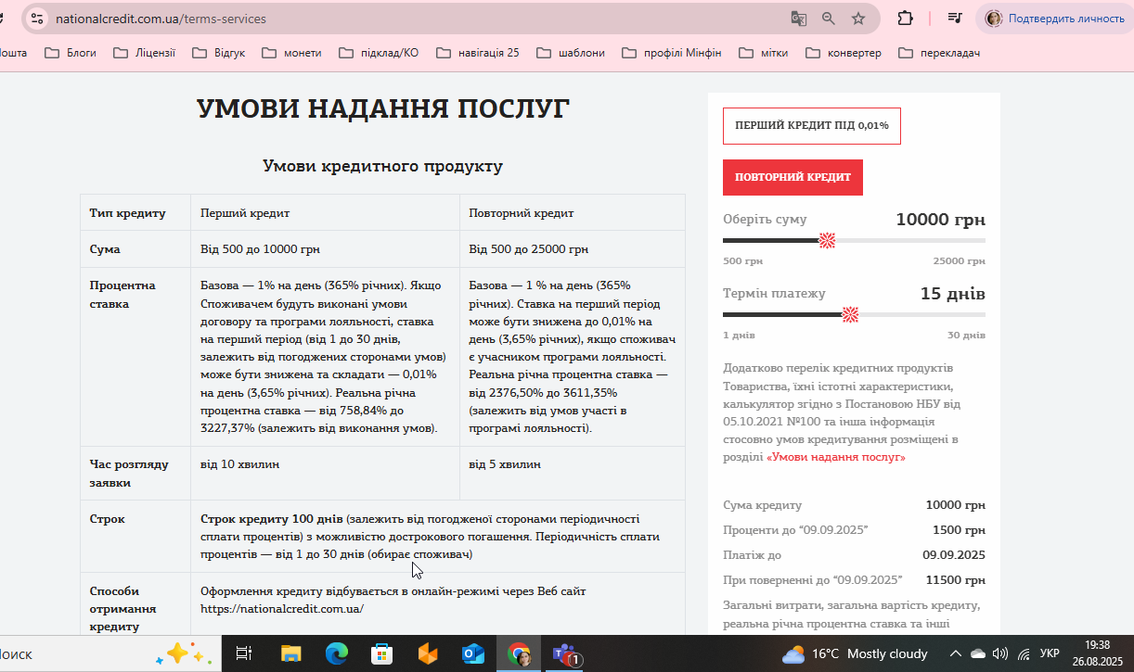Select 'ПОВТОРНИЙ КРЕДИТ' tab button
Screen dimensions: 1134x672
click(x=793, y=177)
